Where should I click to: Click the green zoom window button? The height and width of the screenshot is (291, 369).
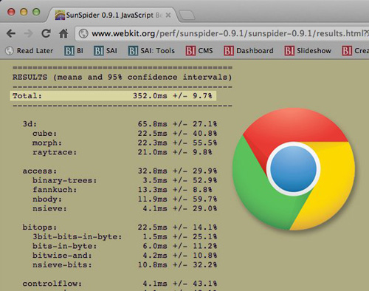pyautogui.click(x=36, y=12)
